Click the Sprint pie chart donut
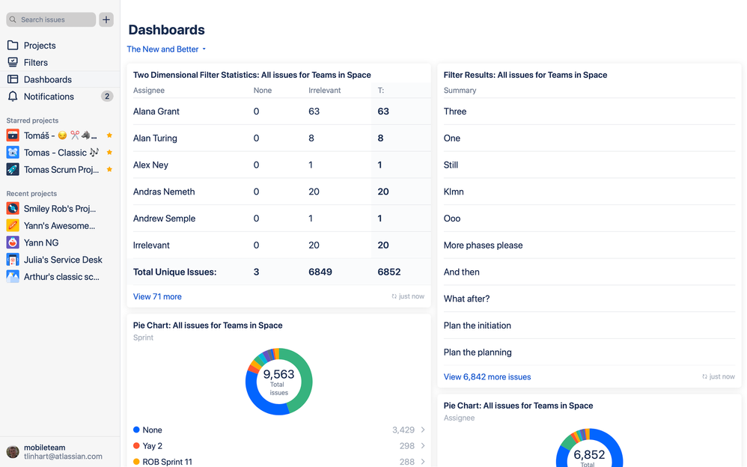Viewport: 747px width, 467px height. (x=278, y=381)
